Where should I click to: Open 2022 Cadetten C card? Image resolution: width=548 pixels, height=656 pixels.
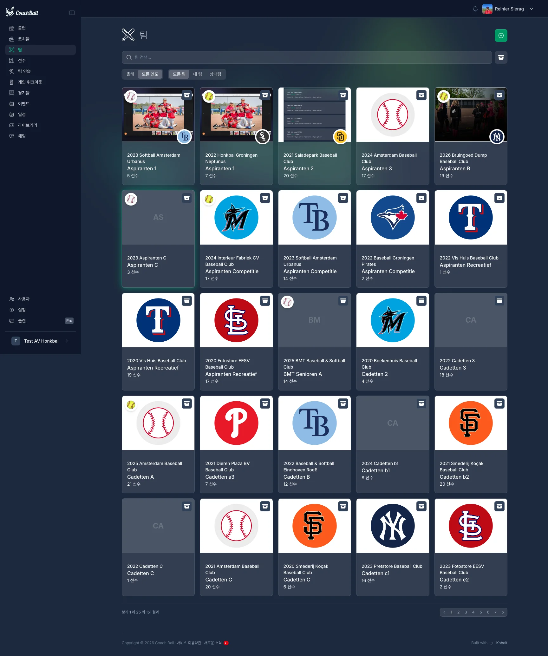click(x=158, y=547)
